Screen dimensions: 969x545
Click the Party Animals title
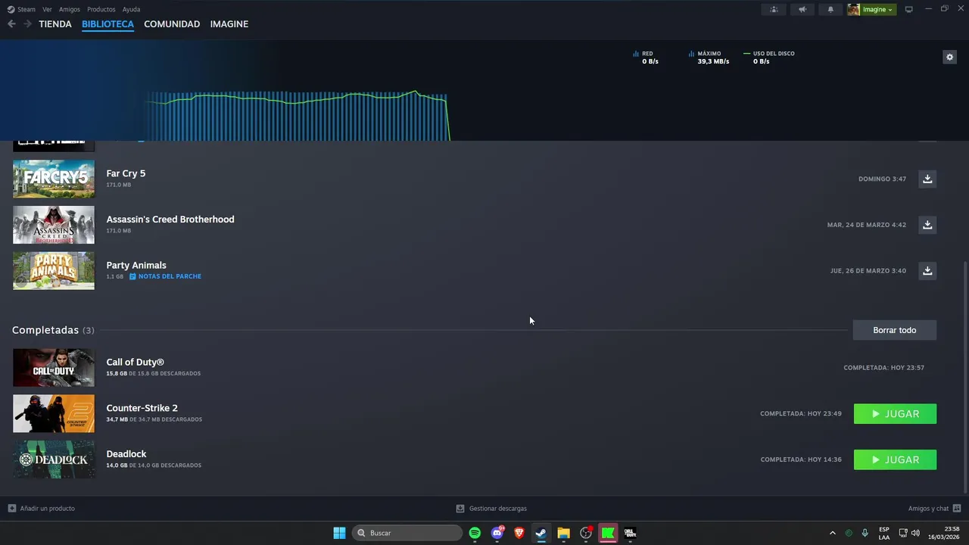tap(136, 265)
